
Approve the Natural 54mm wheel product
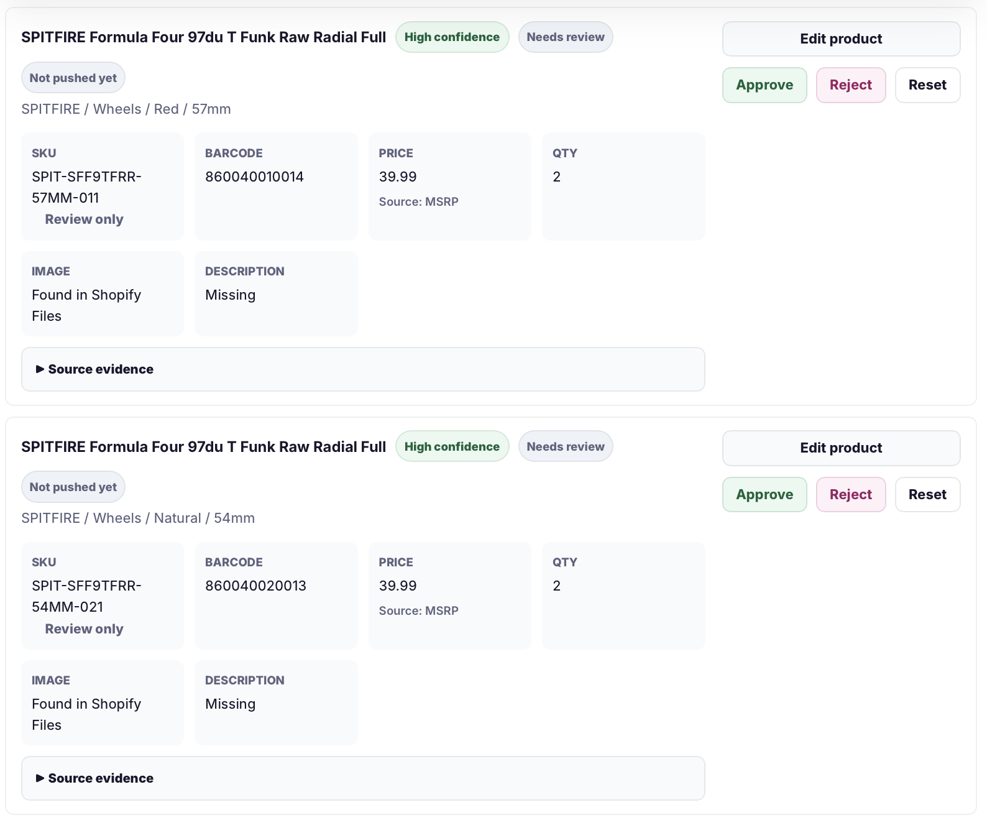(x=764, y=494)
